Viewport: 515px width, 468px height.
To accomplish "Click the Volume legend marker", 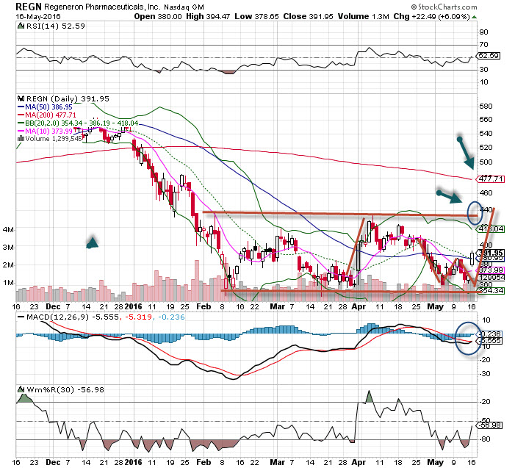I will (21, 137).
